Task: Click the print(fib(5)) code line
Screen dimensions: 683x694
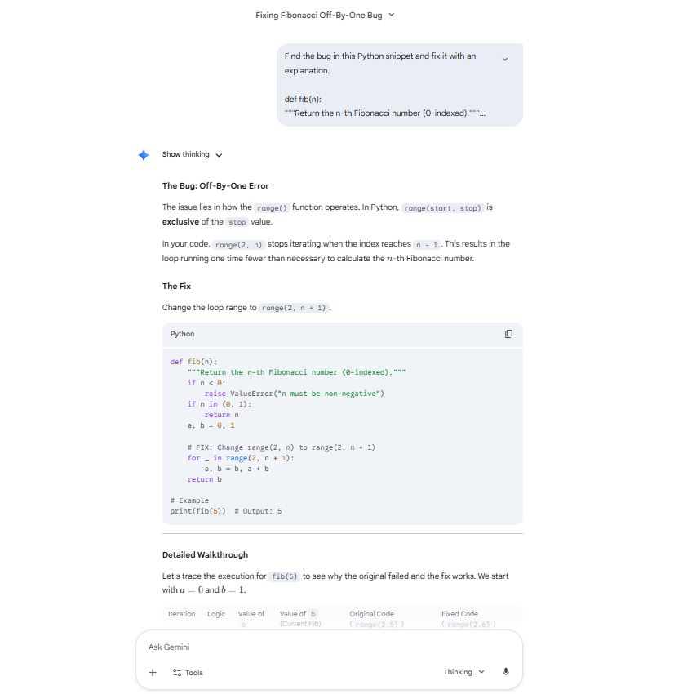Action: pyautogui.click(x=197, y=511)
